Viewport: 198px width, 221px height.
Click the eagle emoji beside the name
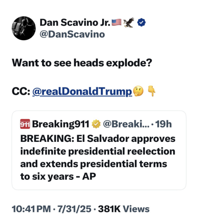(x=129, y=22)
